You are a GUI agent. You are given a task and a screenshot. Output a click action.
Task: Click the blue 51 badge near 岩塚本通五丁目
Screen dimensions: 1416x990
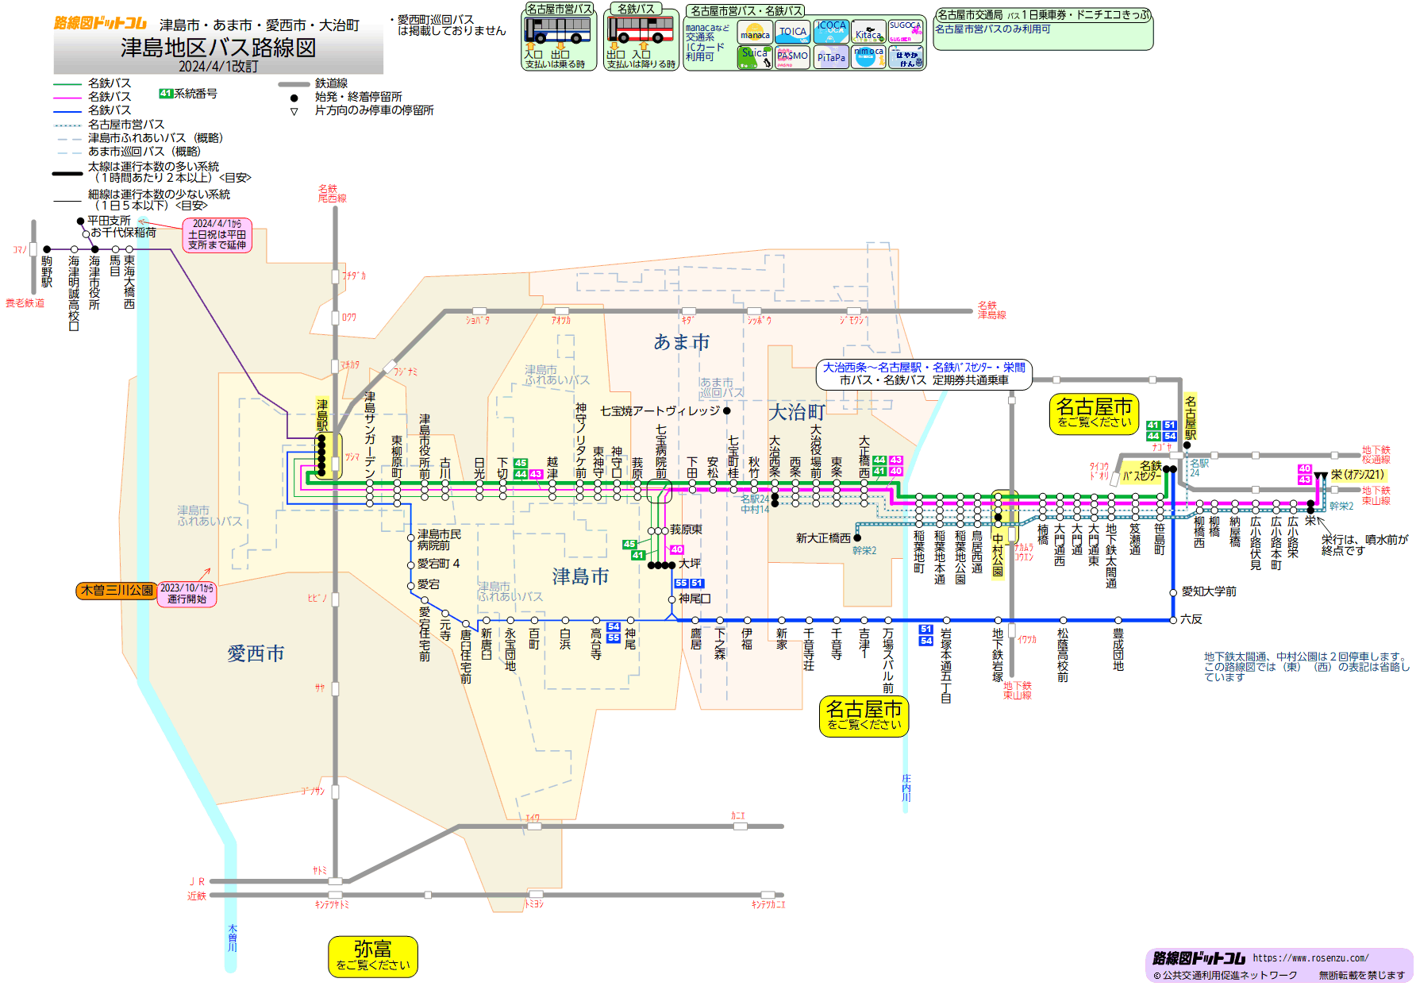pos(926,629)
